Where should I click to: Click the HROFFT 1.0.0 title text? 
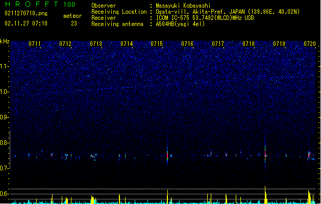coord(40,4)
